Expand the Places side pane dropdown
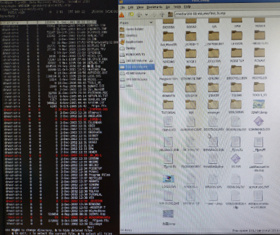Viewport: 280px width, 235px height. click(151, 23)
